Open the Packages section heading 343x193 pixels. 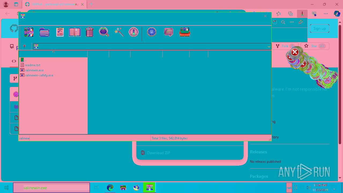point(259,176)
